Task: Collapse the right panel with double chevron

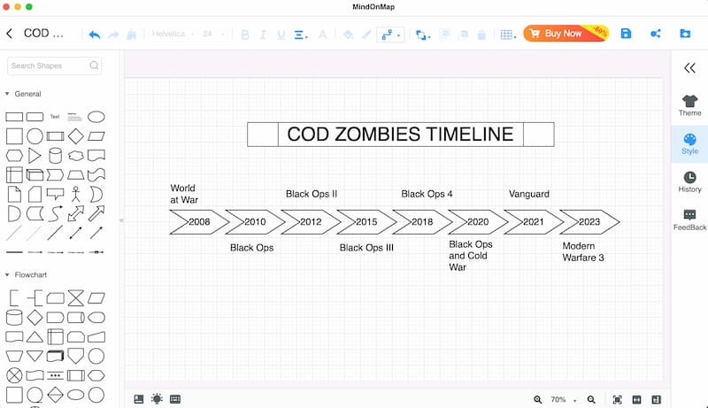Action: (x=689, y=68)
